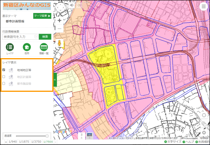Open the map settings gear icon
210x145 pixels.
[204, 133]
